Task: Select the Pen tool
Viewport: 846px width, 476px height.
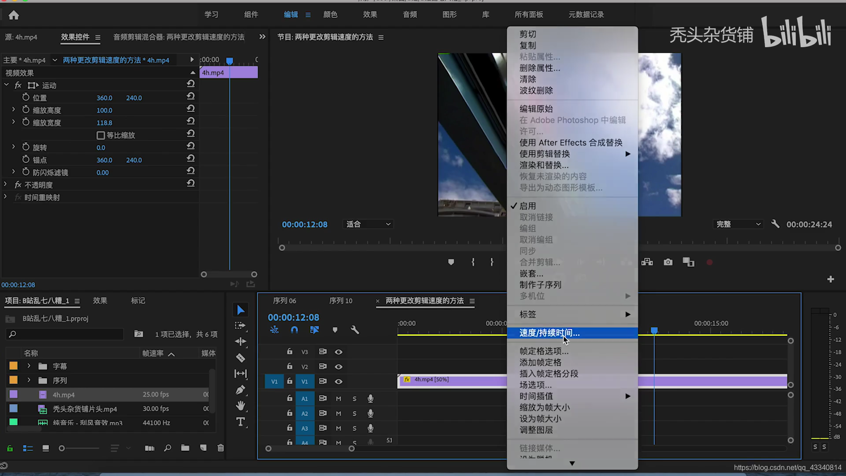Action: 240,390
